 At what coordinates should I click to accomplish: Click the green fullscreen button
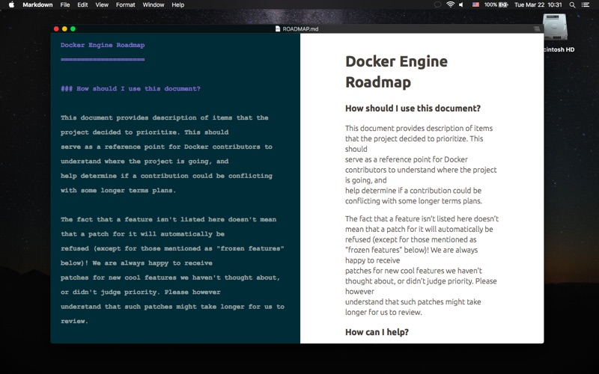point(73,28)
